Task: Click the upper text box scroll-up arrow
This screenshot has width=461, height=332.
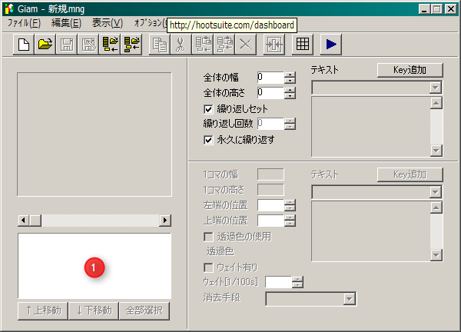Action: 436,103
